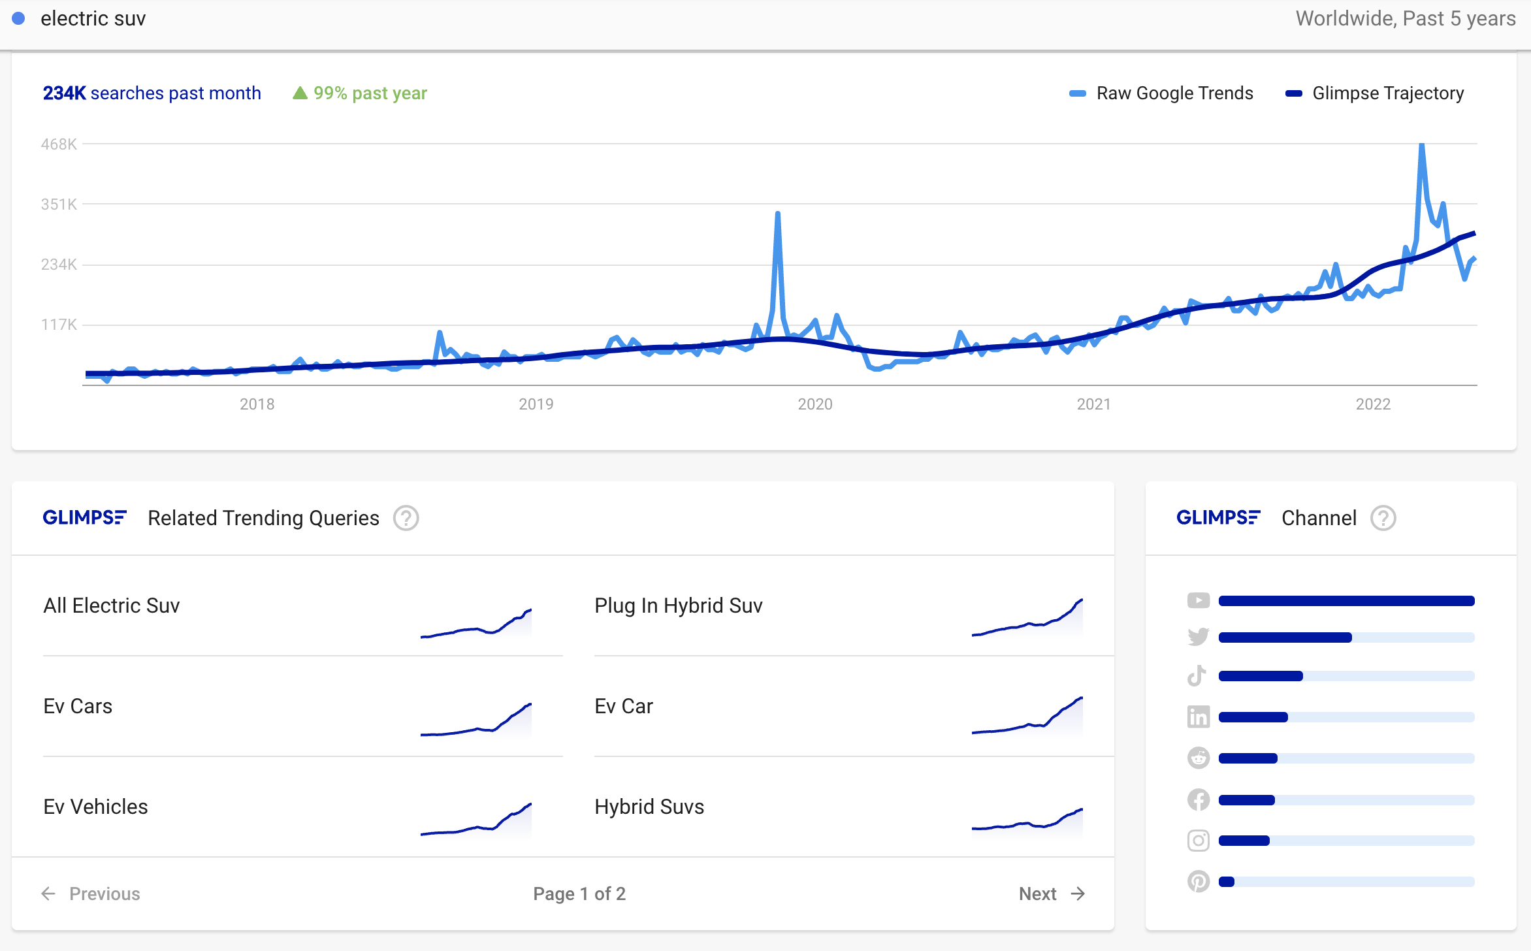Viewport: 1531px width, 951px height.
Task: Open help icon beside Channel heading
Action: (1383, 518)
